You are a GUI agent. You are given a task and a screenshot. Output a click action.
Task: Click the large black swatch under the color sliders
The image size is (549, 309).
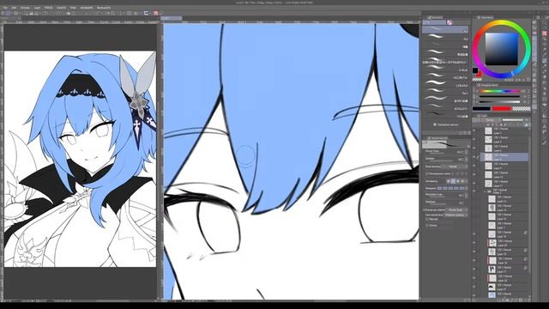pos(481,108)
